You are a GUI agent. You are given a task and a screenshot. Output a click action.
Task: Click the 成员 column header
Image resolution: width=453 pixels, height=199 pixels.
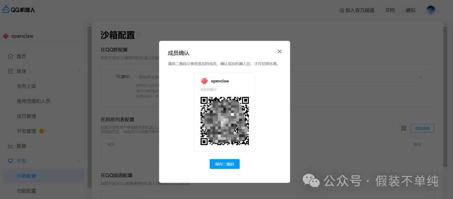[x=111, y=145]
